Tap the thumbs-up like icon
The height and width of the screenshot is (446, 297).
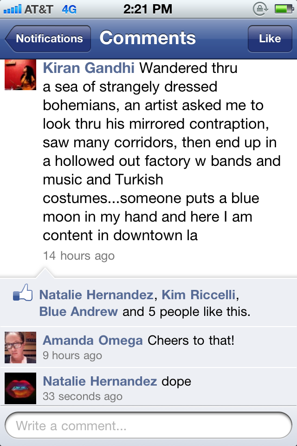[x=23, y=294]
